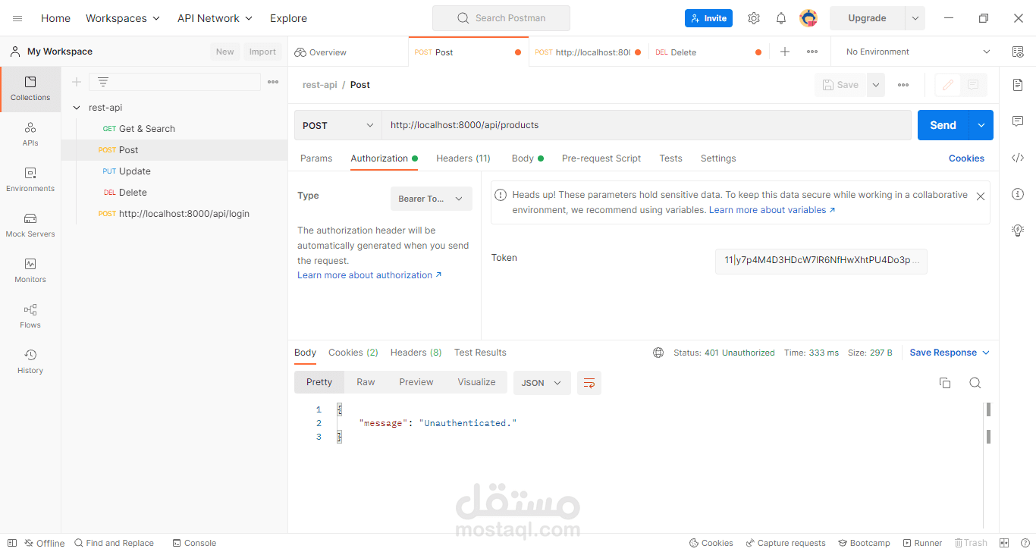The image size is (1036, 552).
Task: Open History in sidebar
Action: tap(30, 362)
